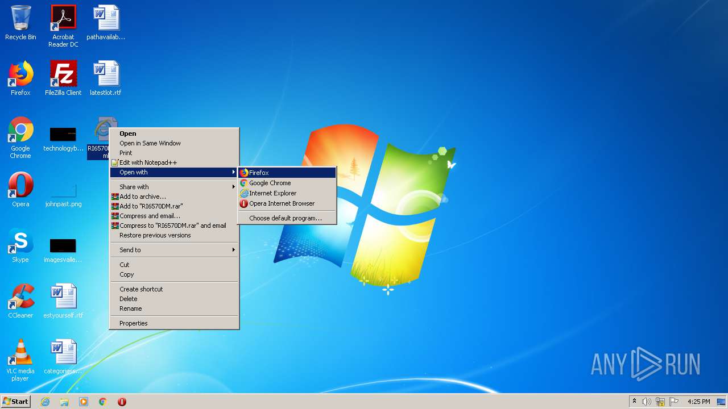Select Edit with Notepad++
Image resolution: width=728 pixels, height=409 pixels.
click(174, 162)
